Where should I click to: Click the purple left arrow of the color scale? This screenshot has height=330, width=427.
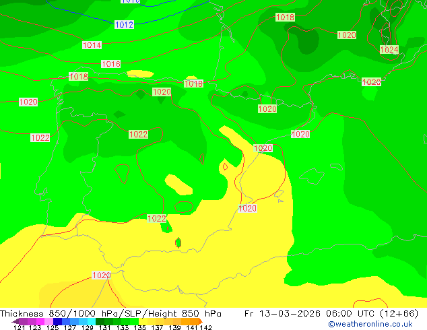click(15, 321)
